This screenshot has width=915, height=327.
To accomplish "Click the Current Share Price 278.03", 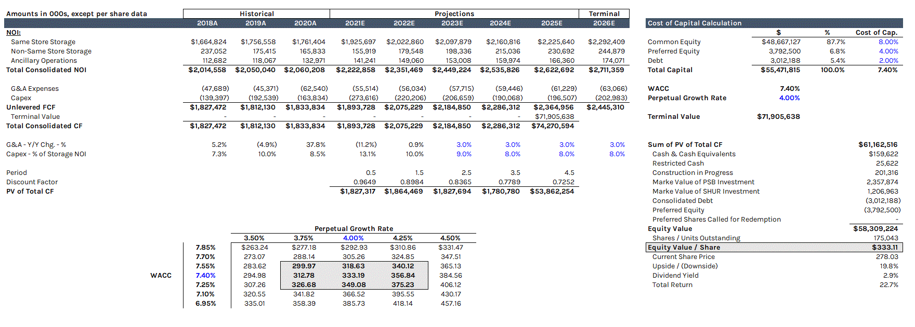I will 887,257.
